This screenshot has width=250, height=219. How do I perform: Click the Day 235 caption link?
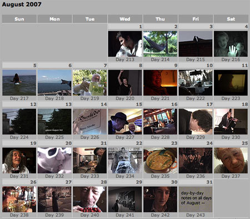160,176
